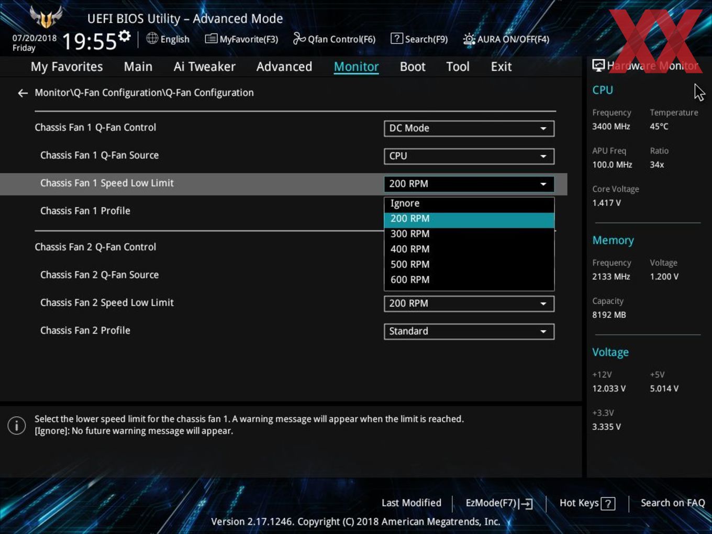Open Chassis Fan 2 Speed Low Limit dropdown
712x534 pixels.
pos(469,304)
